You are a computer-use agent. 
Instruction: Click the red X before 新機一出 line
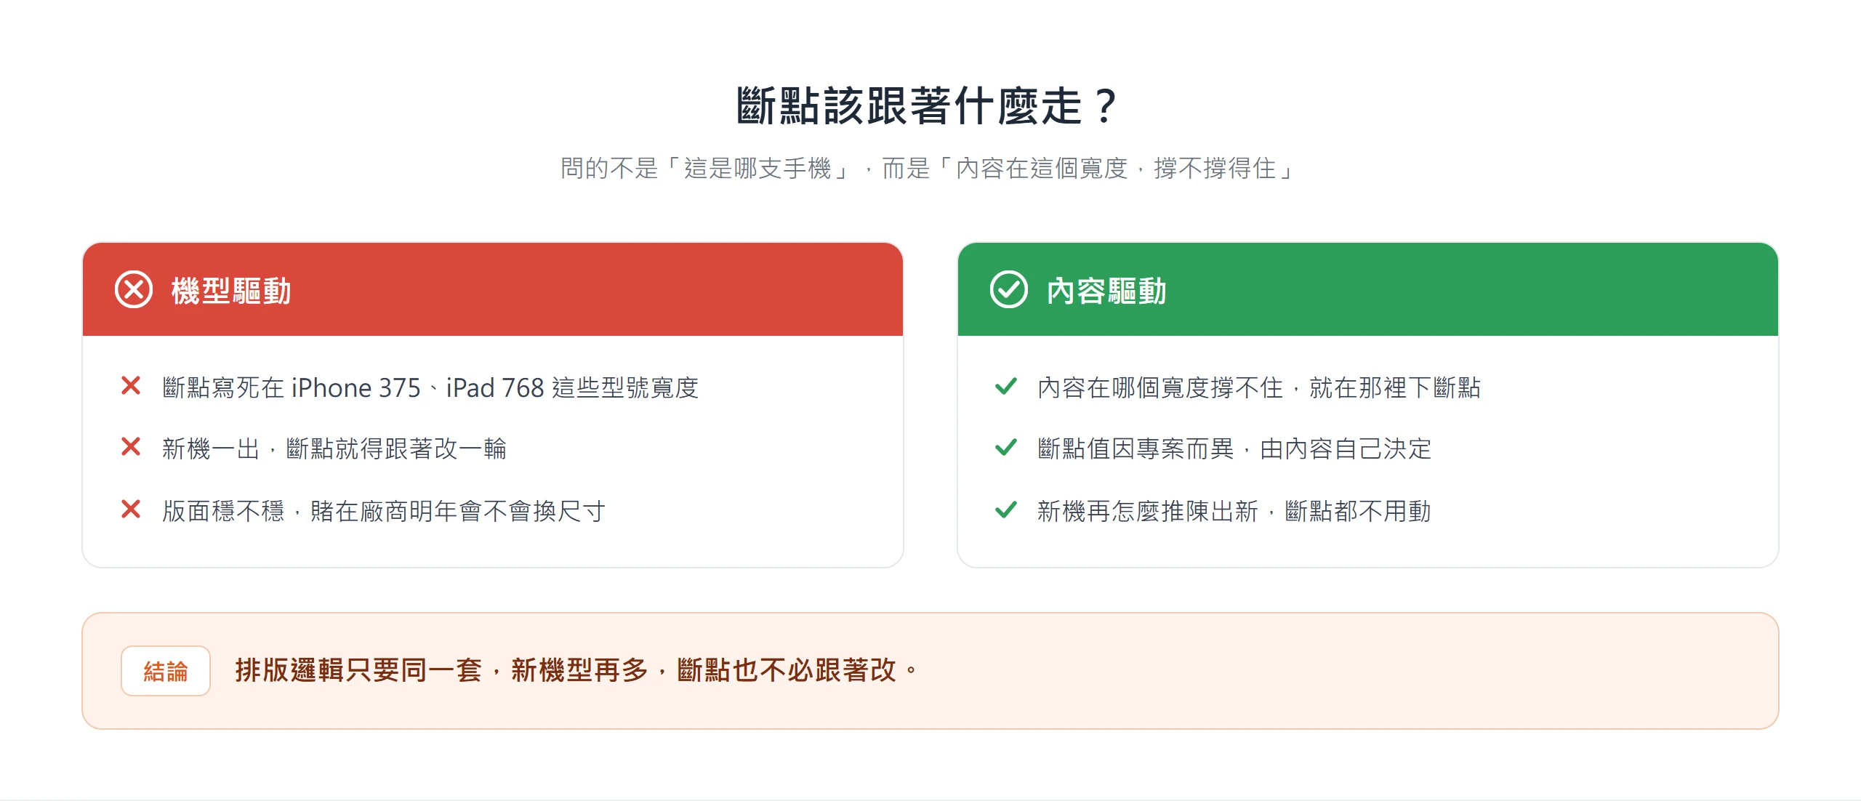[131, 446]
